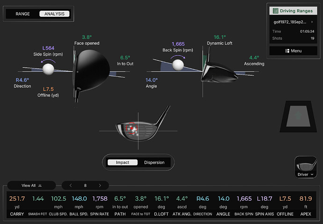Click the green Driving Ranges logo icon
Screen dimensions: 323x224
pyautogui.click(x=275, y=11)
